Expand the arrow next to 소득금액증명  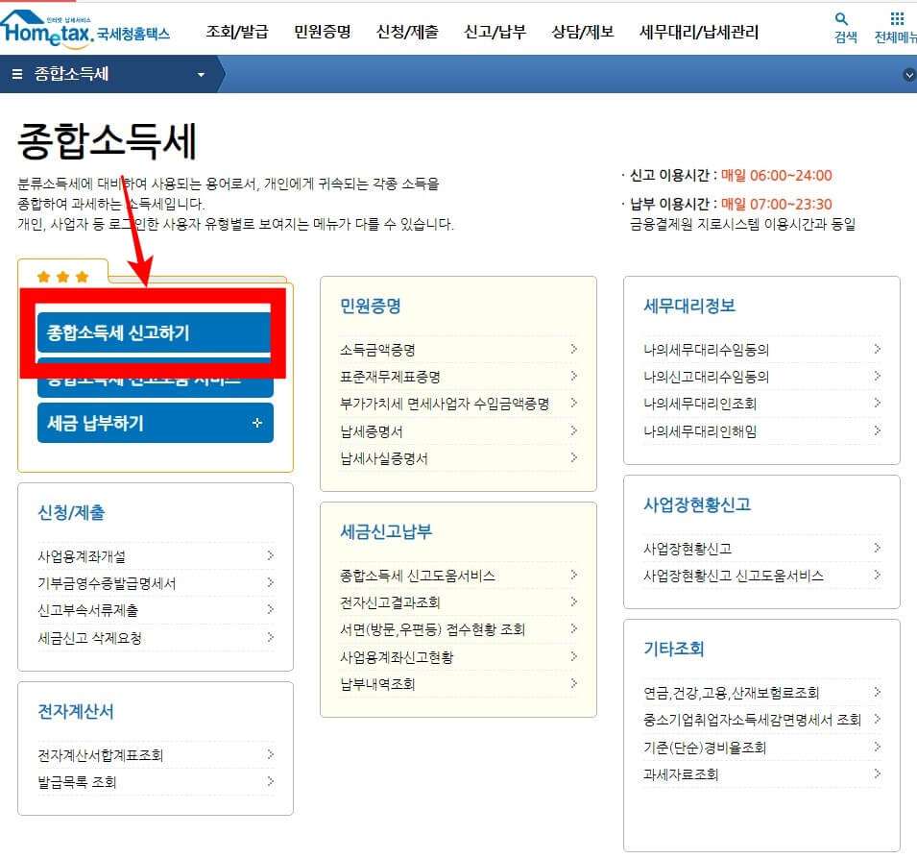point(574,350)
